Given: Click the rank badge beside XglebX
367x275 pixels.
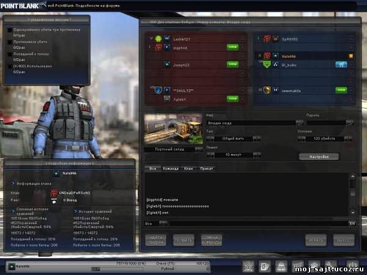Looking at the screenshot, I should pyautogui.click(x=167, y=99).
